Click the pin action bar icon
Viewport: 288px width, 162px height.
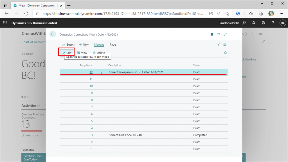tap(225, 53)
